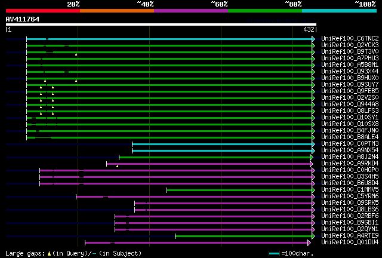382x258 pixels.
Task: Select the UniRef100_Q2QYN1 label
Action: [x=350, y=229]
